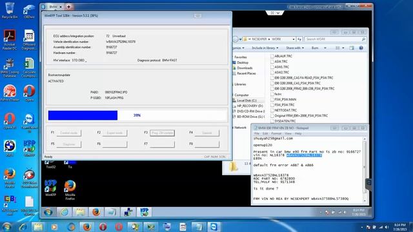Image resolution: width=413 pixels, height=232 pixels.
Task: Open Windows Media Player on local taskbar
Action: tap(54, 227)
